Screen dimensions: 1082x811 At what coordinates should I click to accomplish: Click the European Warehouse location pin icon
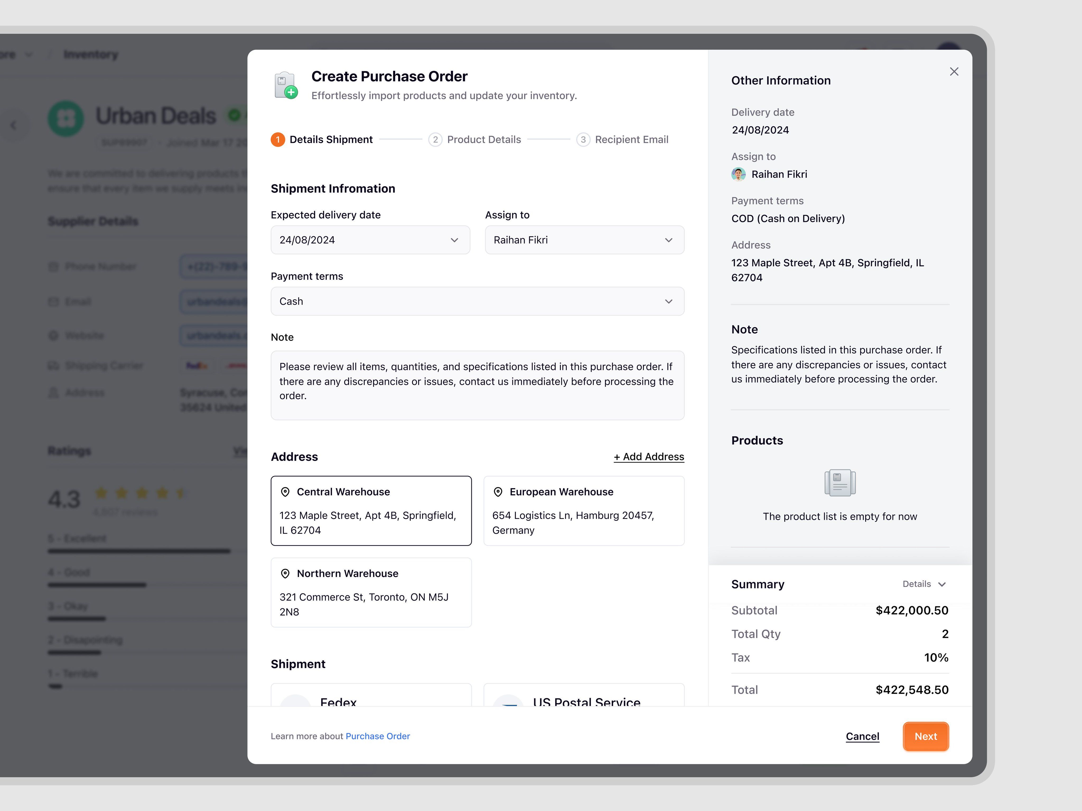pos(498,492)
